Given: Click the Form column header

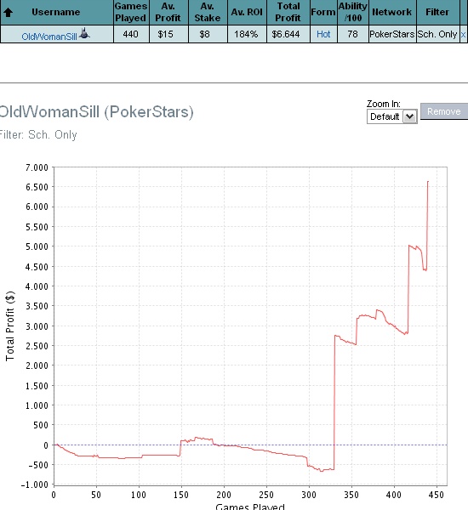Looking at the screenshot, I should [x=323, y=12].
